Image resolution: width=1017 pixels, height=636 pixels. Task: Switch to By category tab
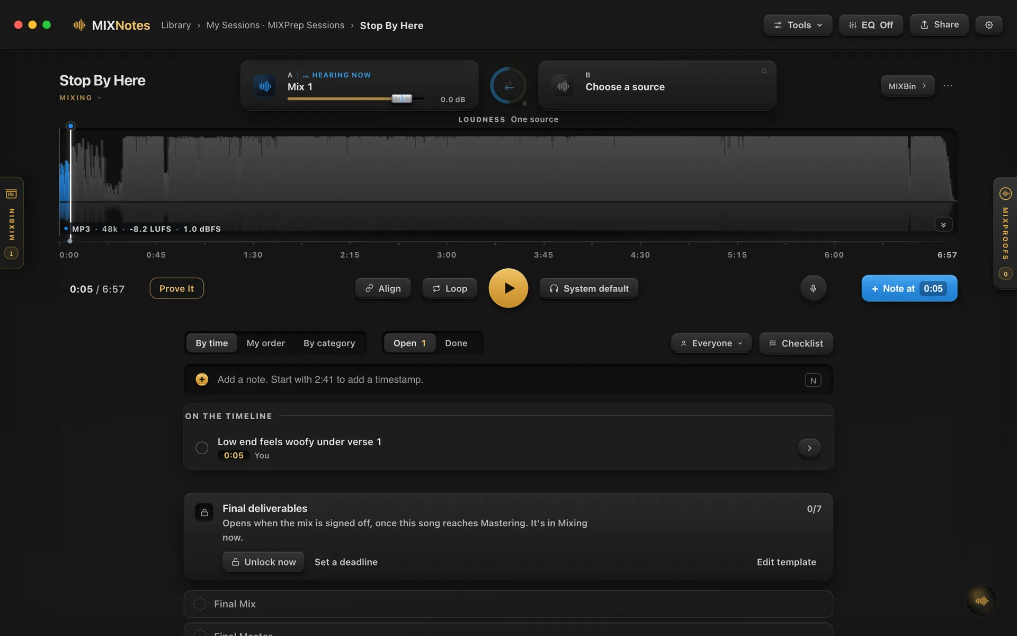tap(329, 343)
